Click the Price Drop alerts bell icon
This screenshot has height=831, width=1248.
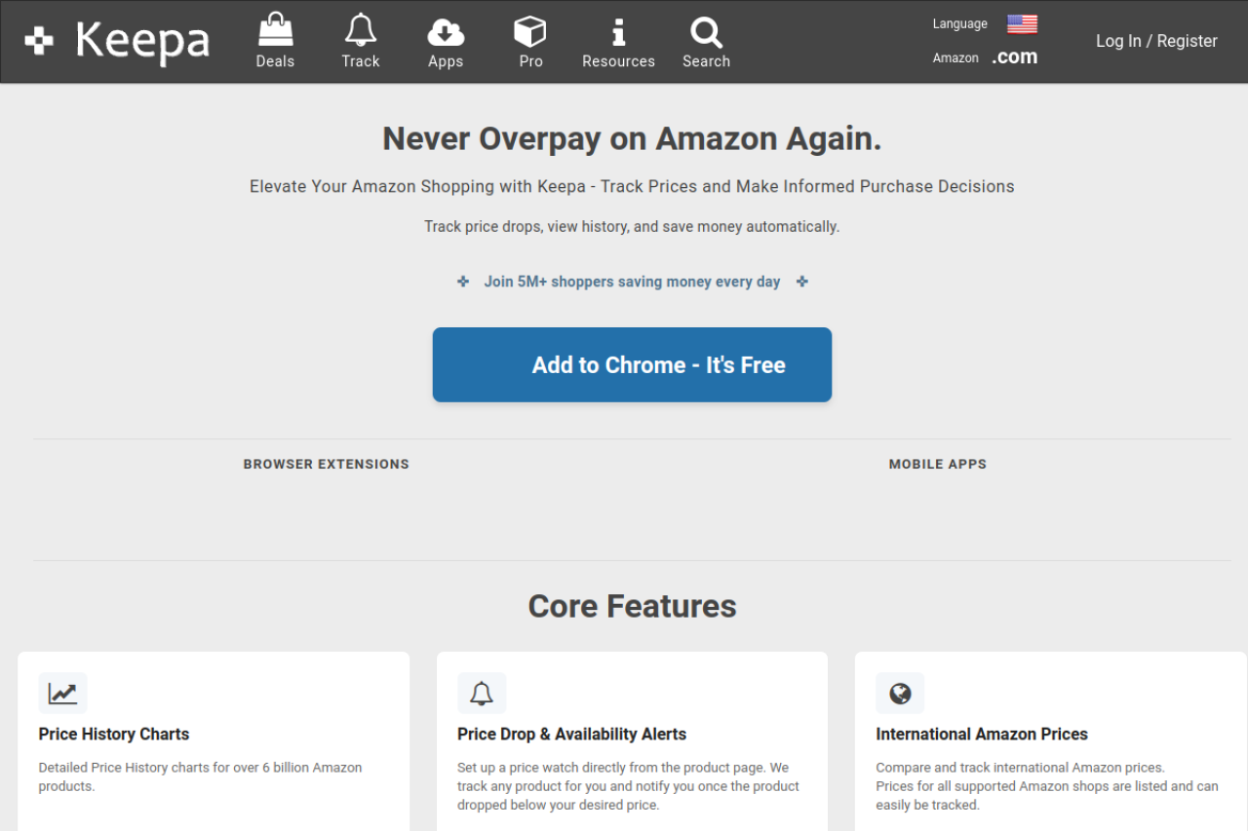click(x=482, y=694)
